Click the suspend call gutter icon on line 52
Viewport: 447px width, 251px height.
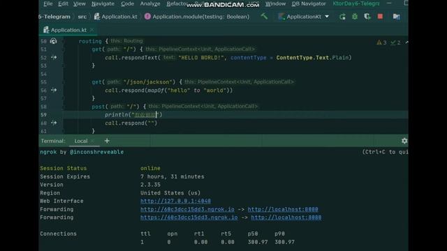[54, 57]
